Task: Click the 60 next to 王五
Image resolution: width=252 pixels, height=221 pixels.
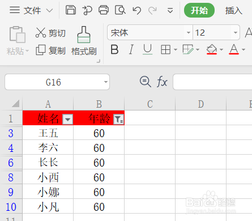Action: 99,133
